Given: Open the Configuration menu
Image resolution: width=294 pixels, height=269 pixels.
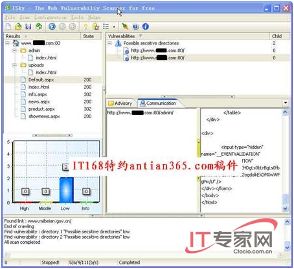Looking at the screenshot, I should pos(51,17).
